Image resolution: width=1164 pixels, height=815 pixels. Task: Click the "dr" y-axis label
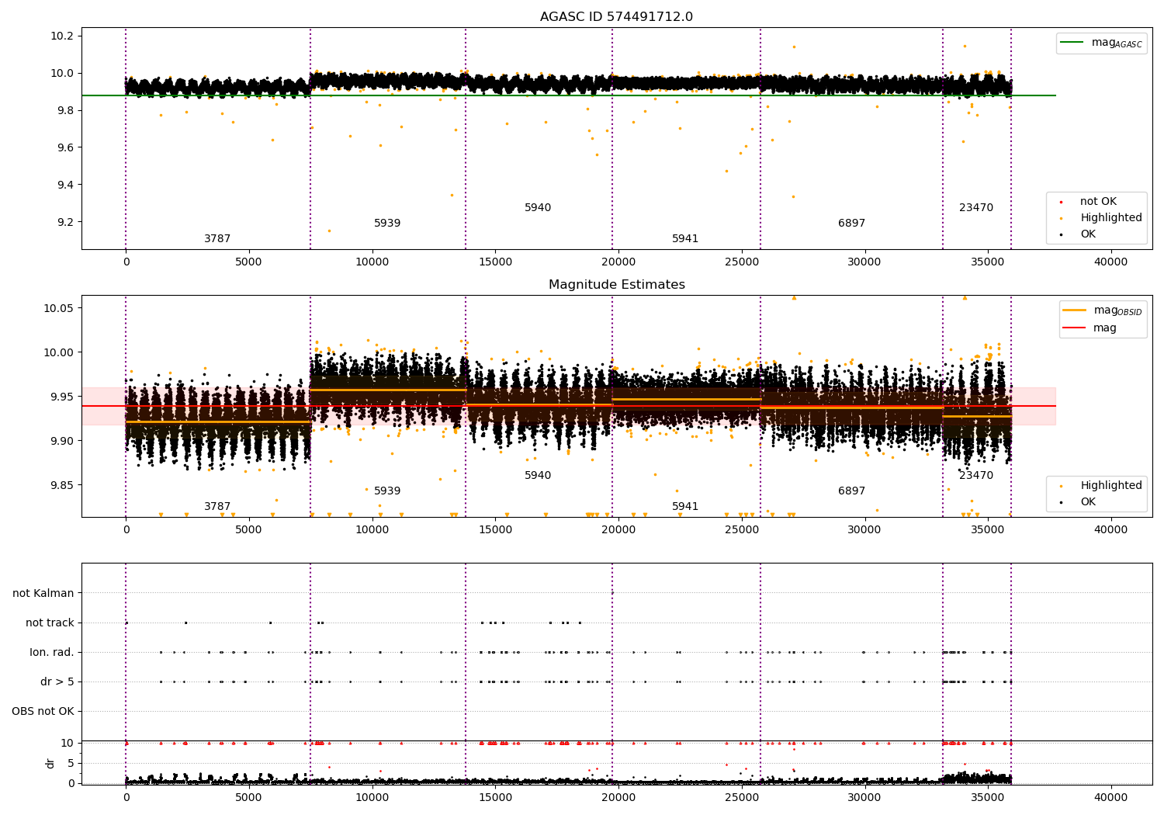point(50,763)
